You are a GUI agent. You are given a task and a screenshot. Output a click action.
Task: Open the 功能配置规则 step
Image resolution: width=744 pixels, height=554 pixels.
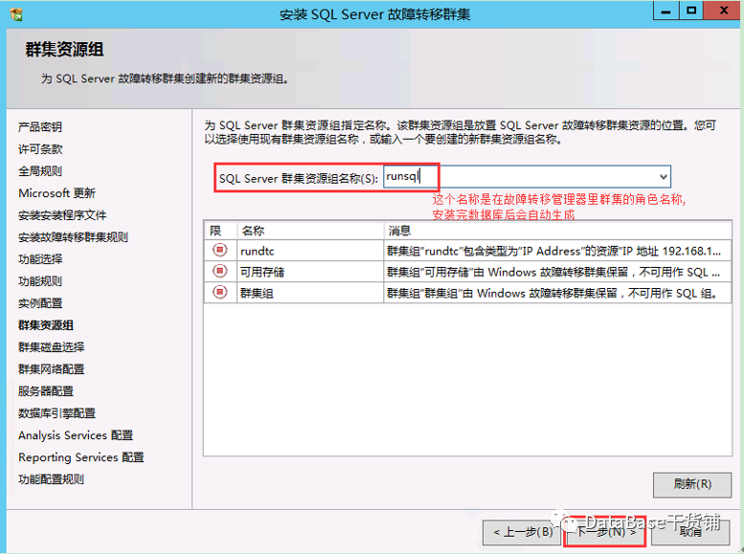point(52,479)
